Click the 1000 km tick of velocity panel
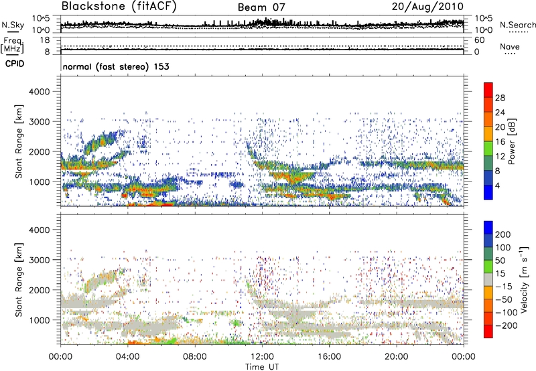The width and height of the screenshot is (536, 371). pyautogui.click(x=39, y=319)
